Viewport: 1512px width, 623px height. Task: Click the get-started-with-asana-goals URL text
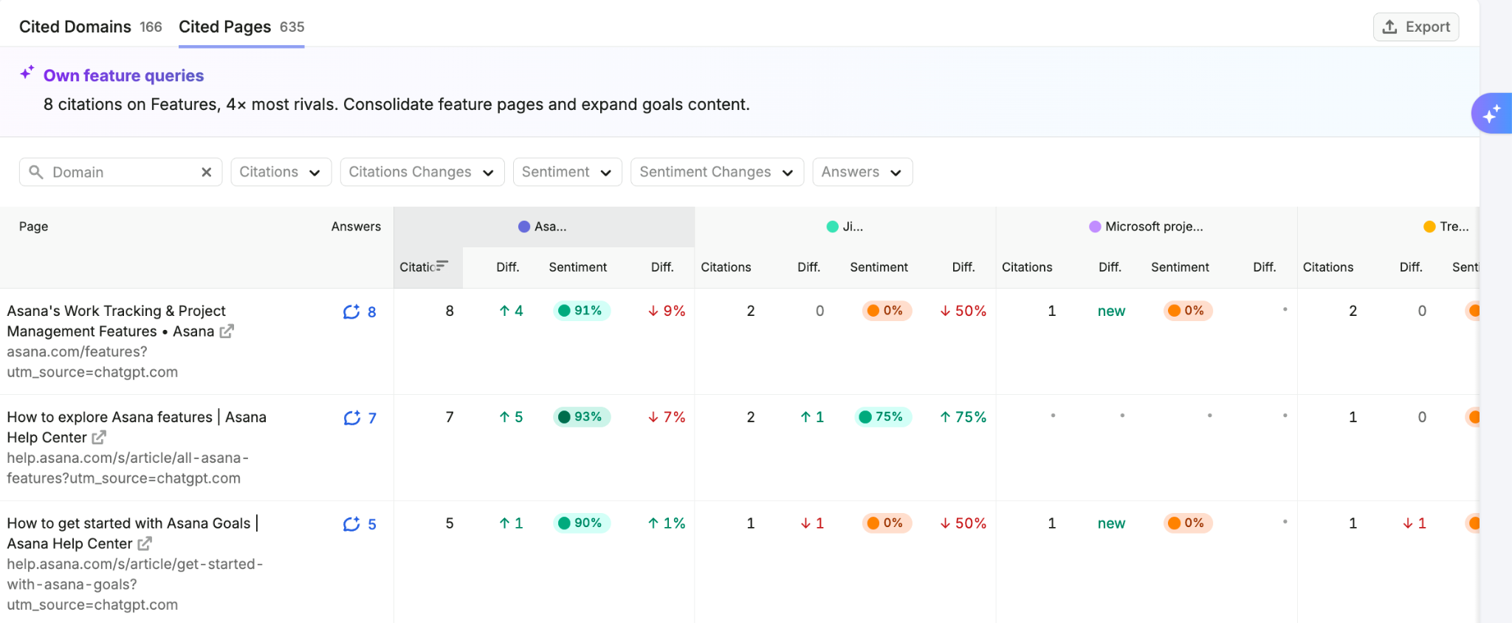pos(135,584)
